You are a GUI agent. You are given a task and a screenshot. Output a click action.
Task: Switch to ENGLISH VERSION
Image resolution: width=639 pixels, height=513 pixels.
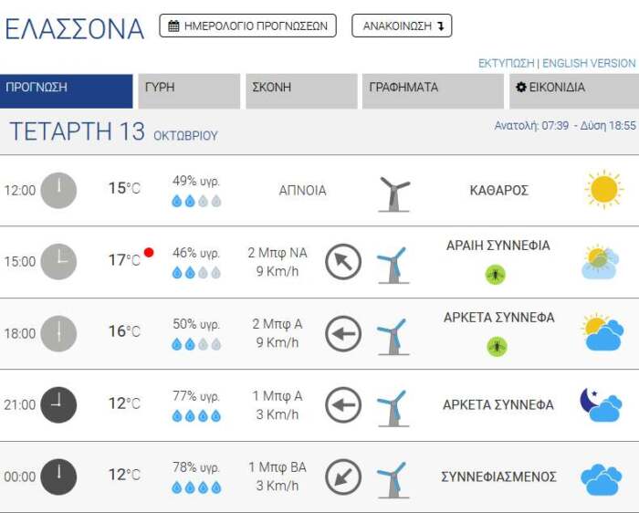click(589, 63)
